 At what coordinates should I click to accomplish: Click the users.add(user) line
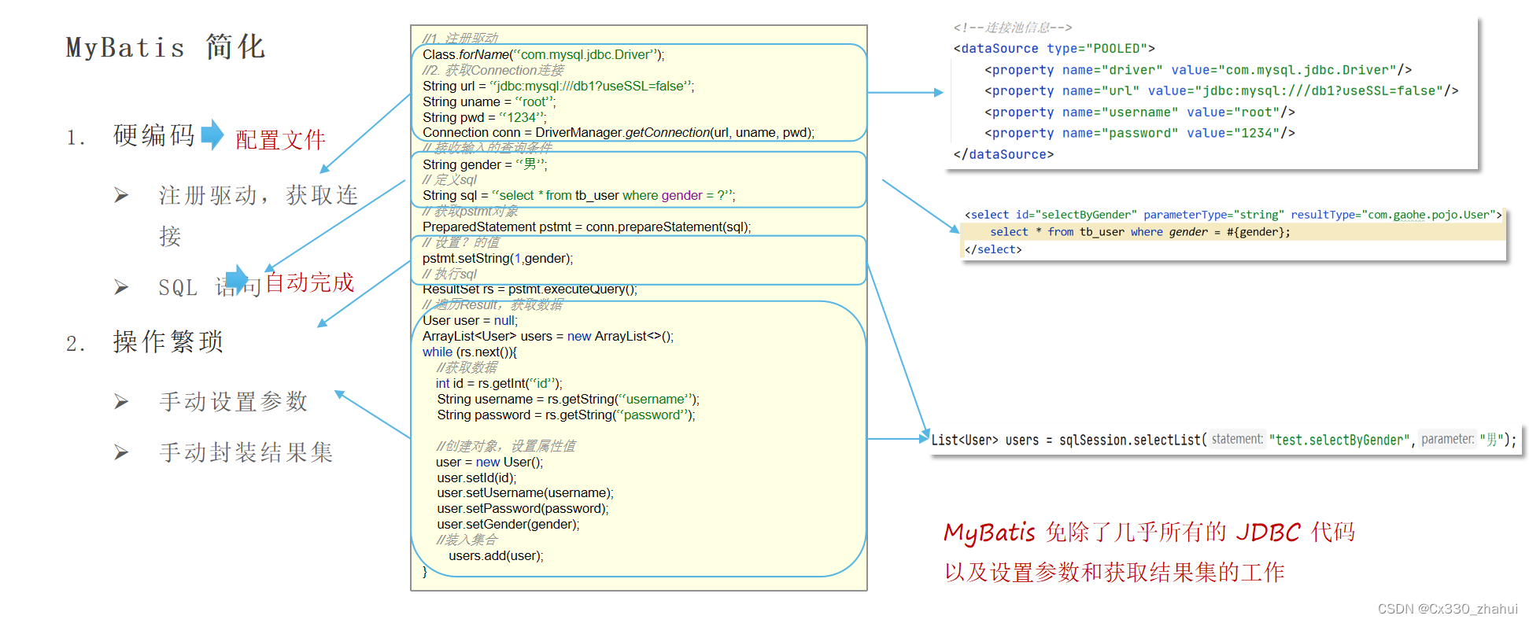(x=496, y=555)
